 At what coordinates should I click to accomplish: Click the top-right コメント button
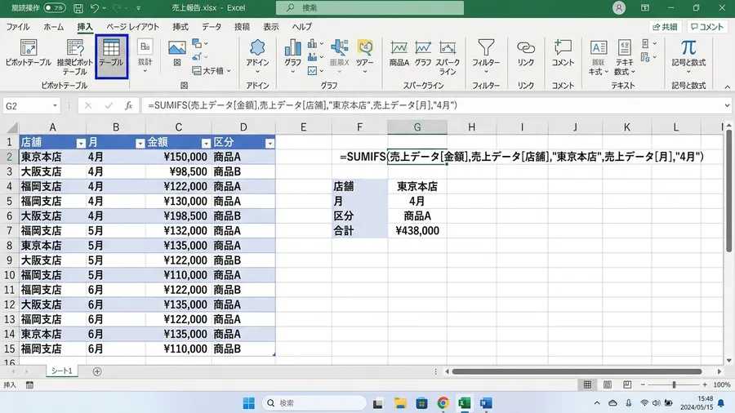(707, 27)
